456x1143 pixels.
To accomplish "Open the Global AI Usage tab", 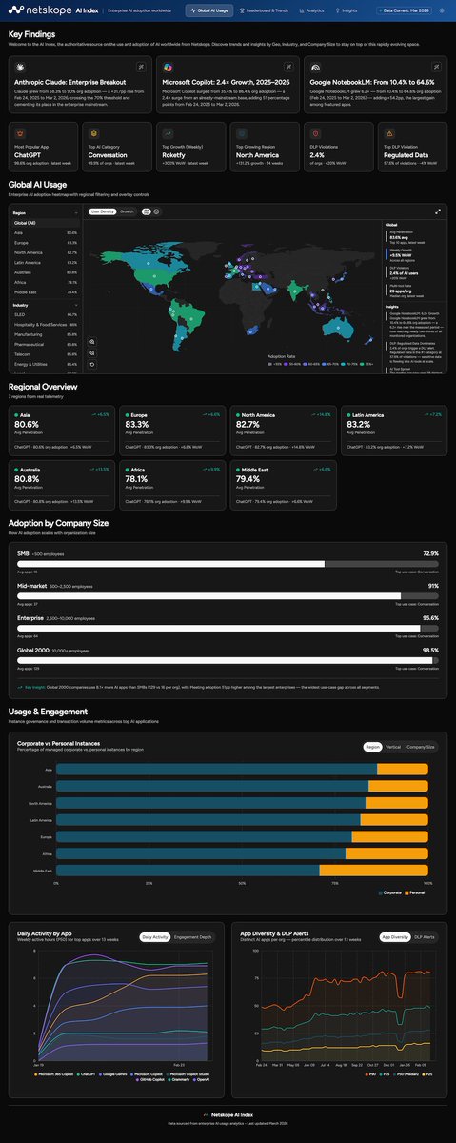I will point(209,10).
